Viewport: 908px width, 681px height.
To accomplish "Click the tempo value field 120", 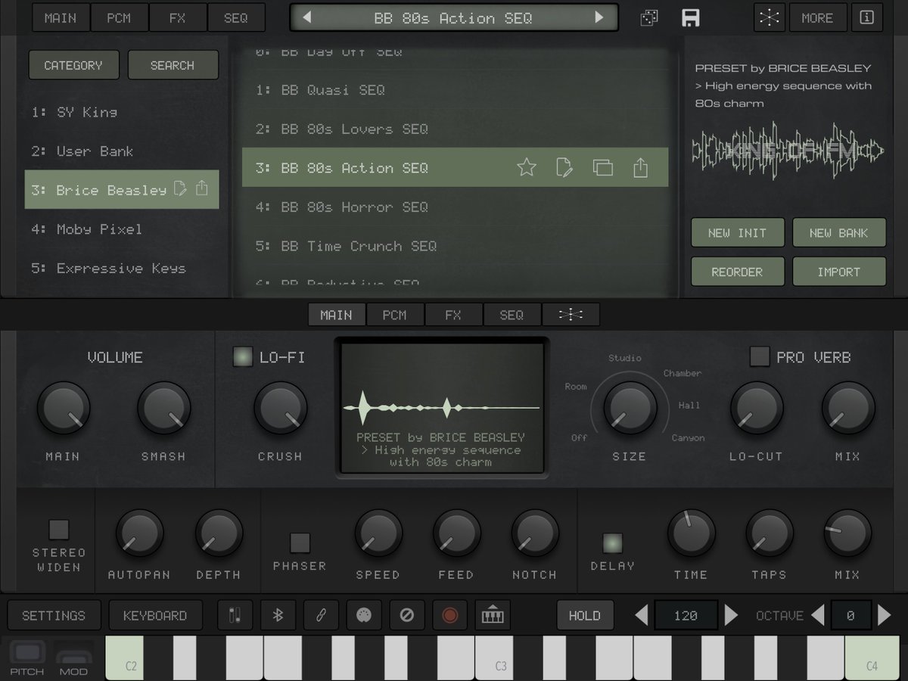I will tap(686, 615).
